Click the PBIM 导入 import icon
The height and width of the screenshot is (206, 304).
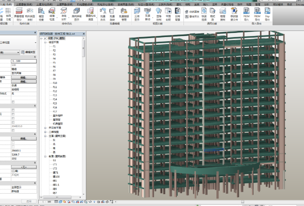click(x=246, y=14)
